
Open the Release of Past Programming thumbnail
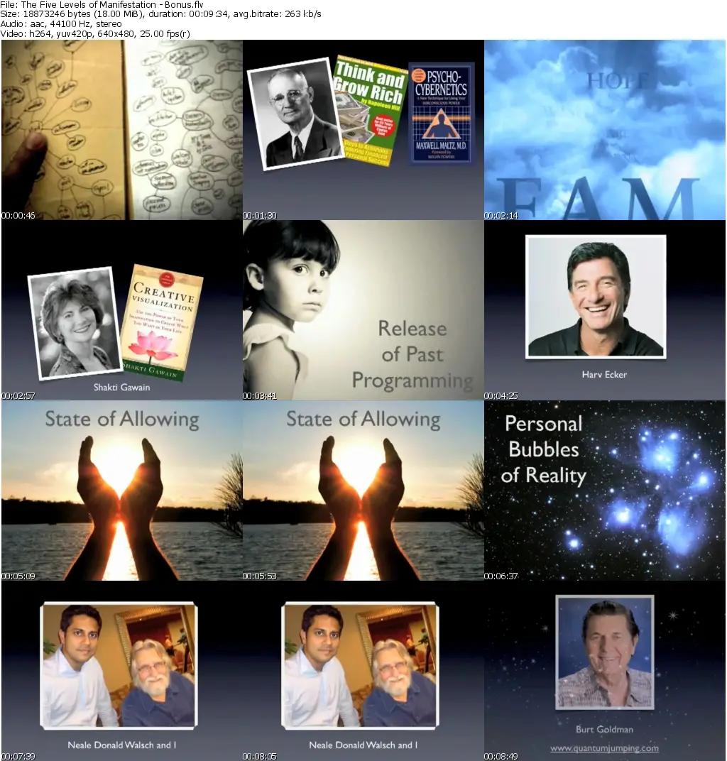coord(363,310)
